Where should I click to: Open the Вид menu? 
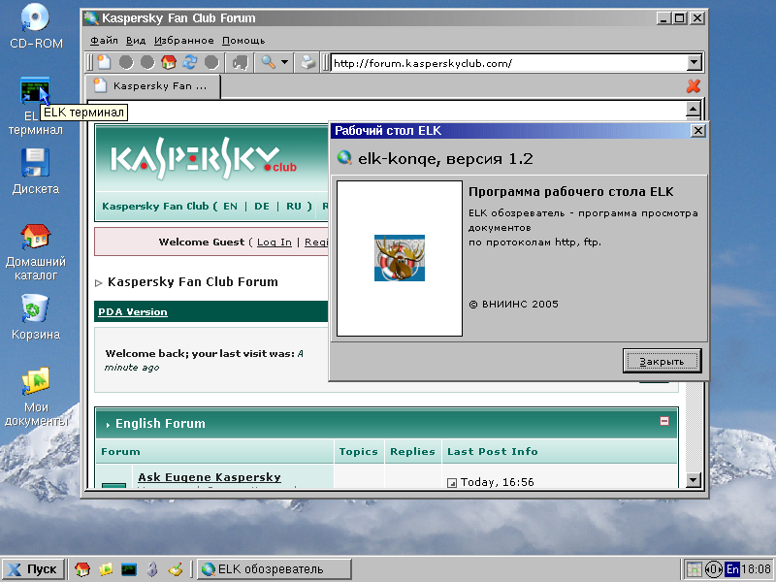pyautogui.click(x=136, y=41)
